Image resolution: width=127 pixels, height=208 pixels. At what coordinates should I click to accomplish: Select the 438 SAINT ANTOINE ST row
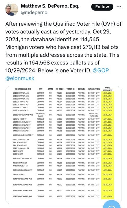coord(62,158)
